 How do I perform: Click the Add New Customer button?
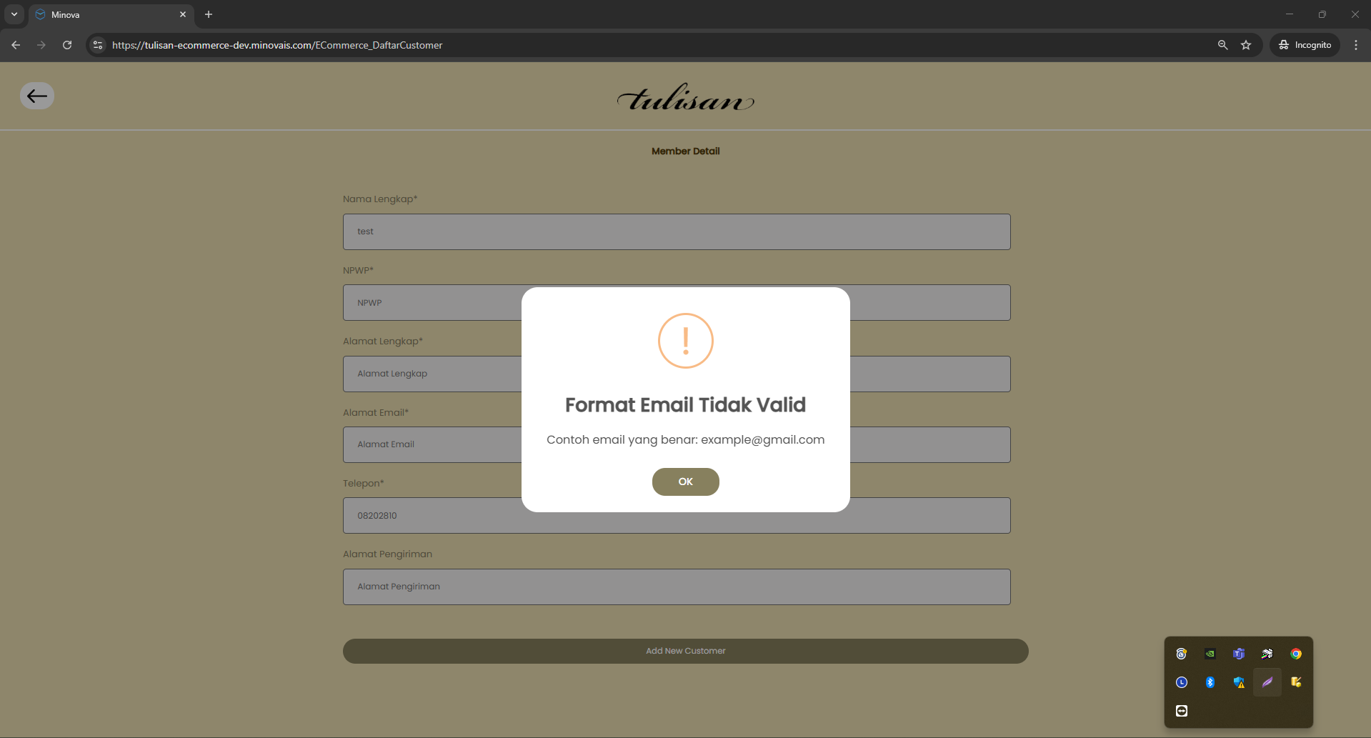(x=685, y=651)
